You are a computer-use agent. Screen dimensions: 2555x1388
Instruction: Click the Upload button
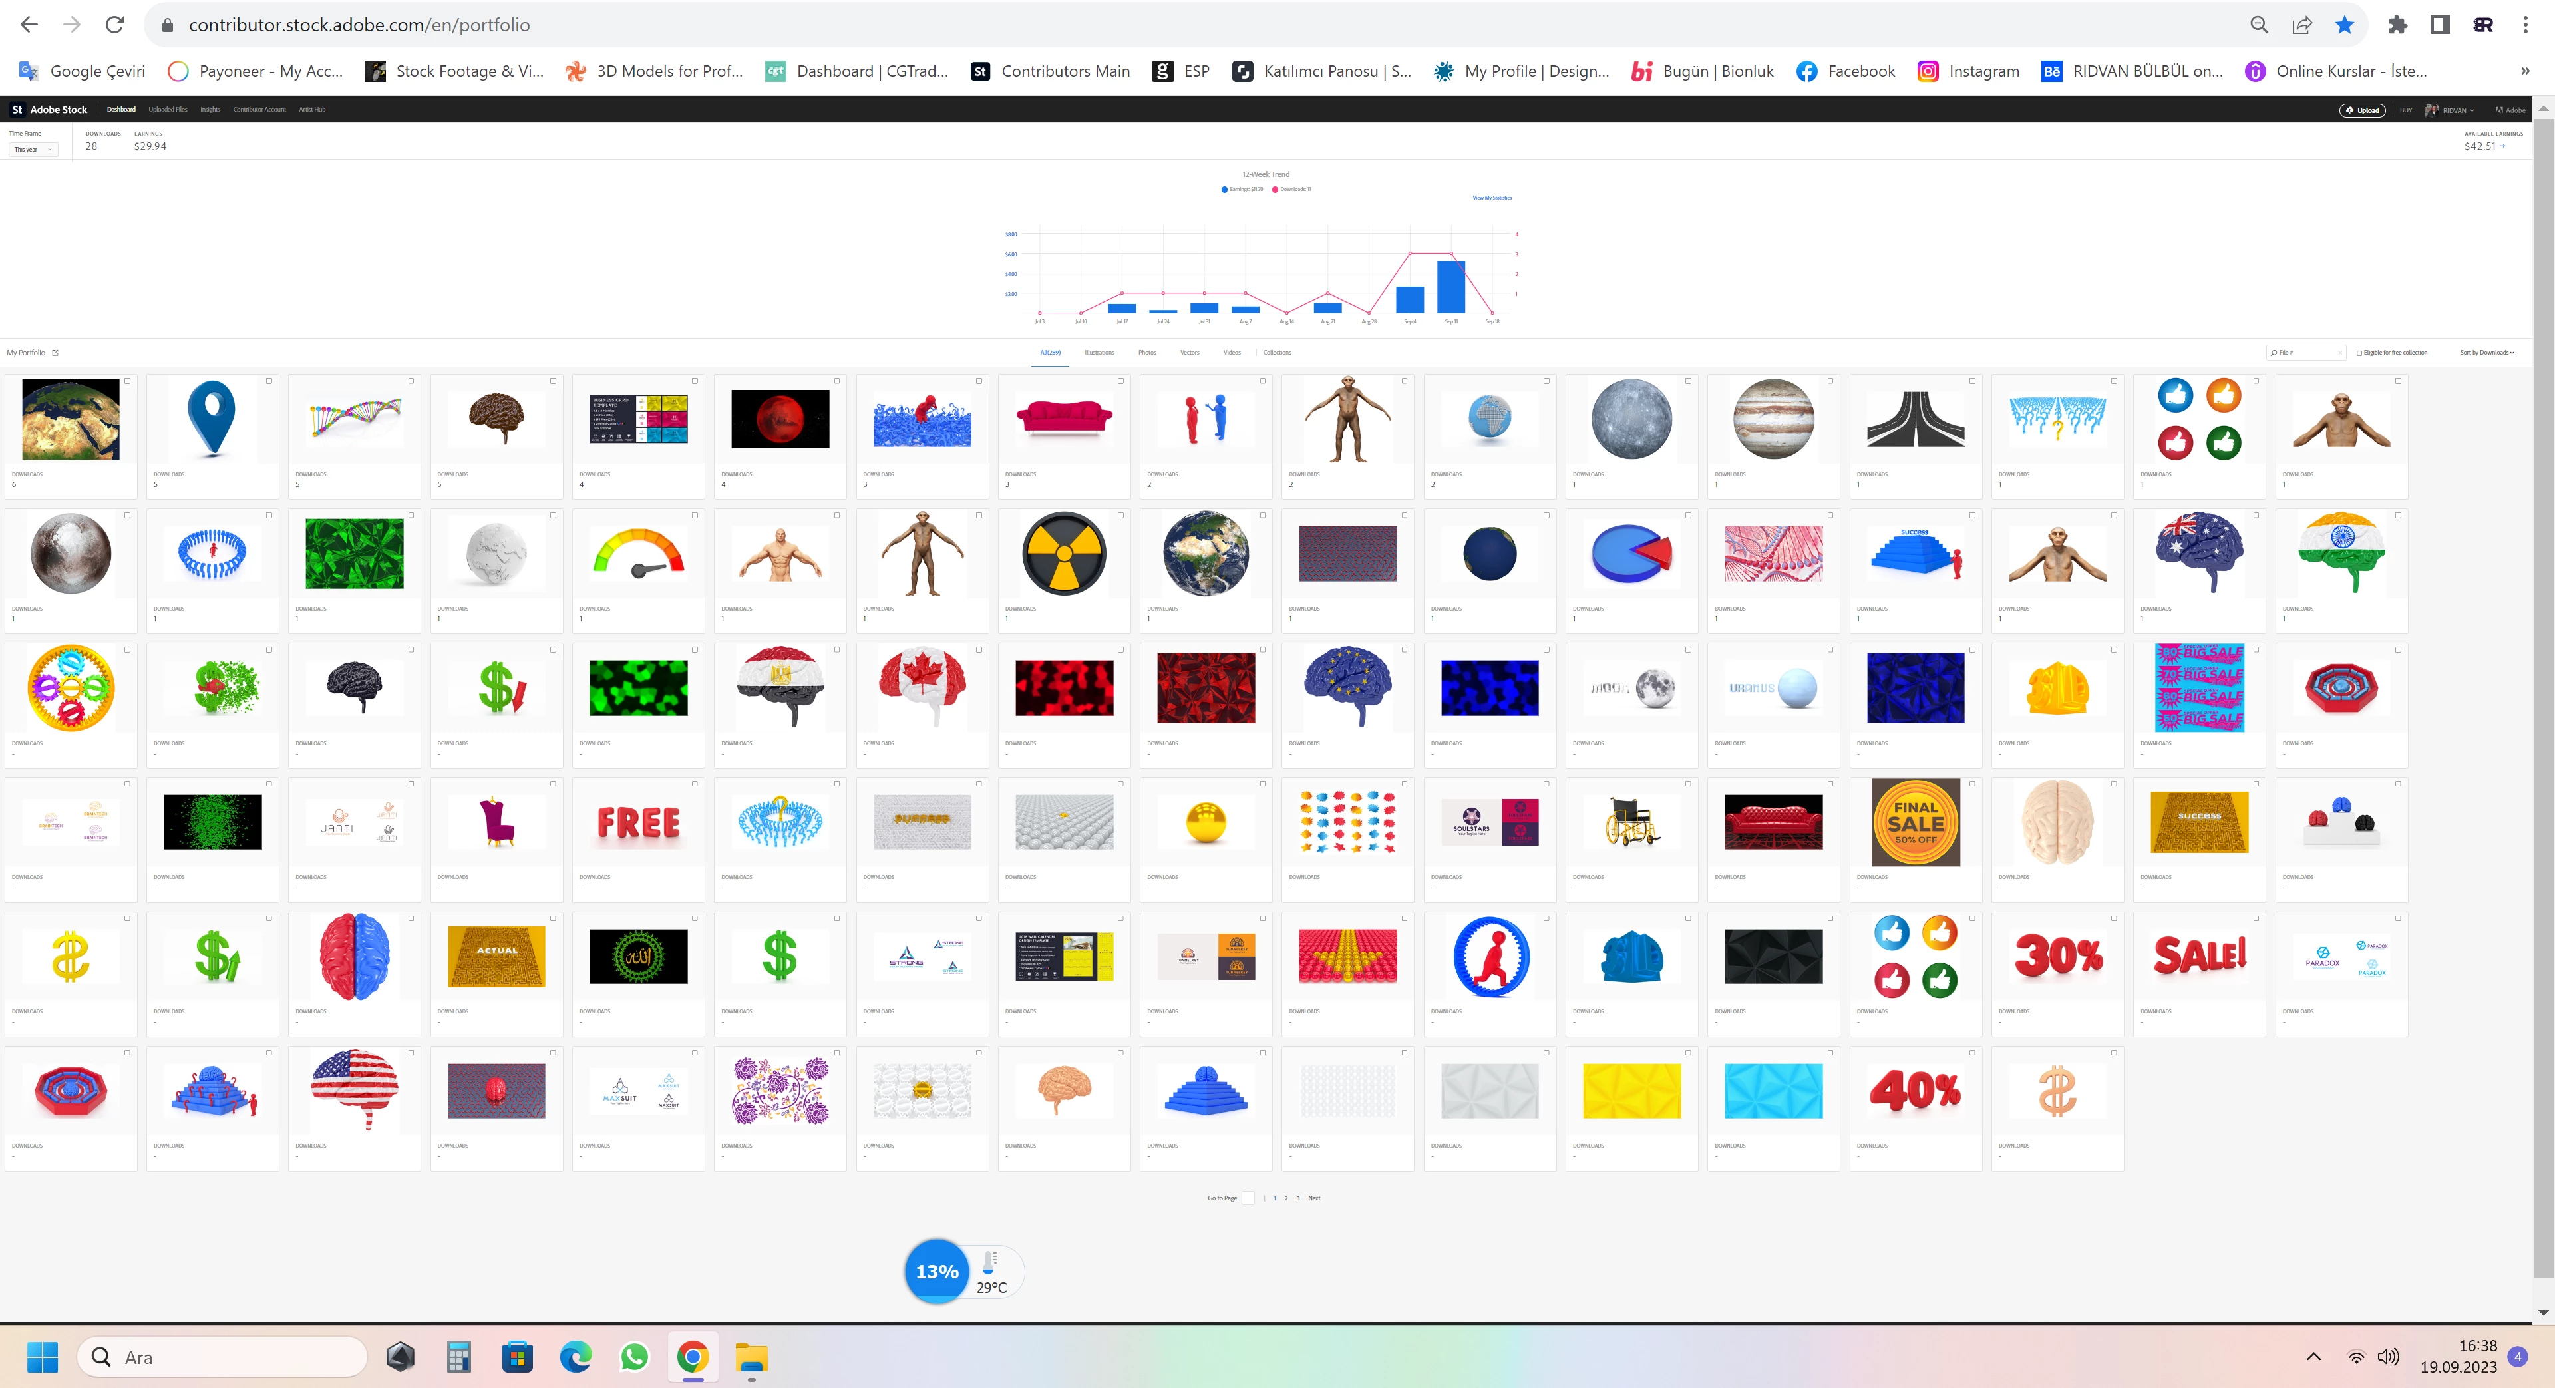[2363, 110]
